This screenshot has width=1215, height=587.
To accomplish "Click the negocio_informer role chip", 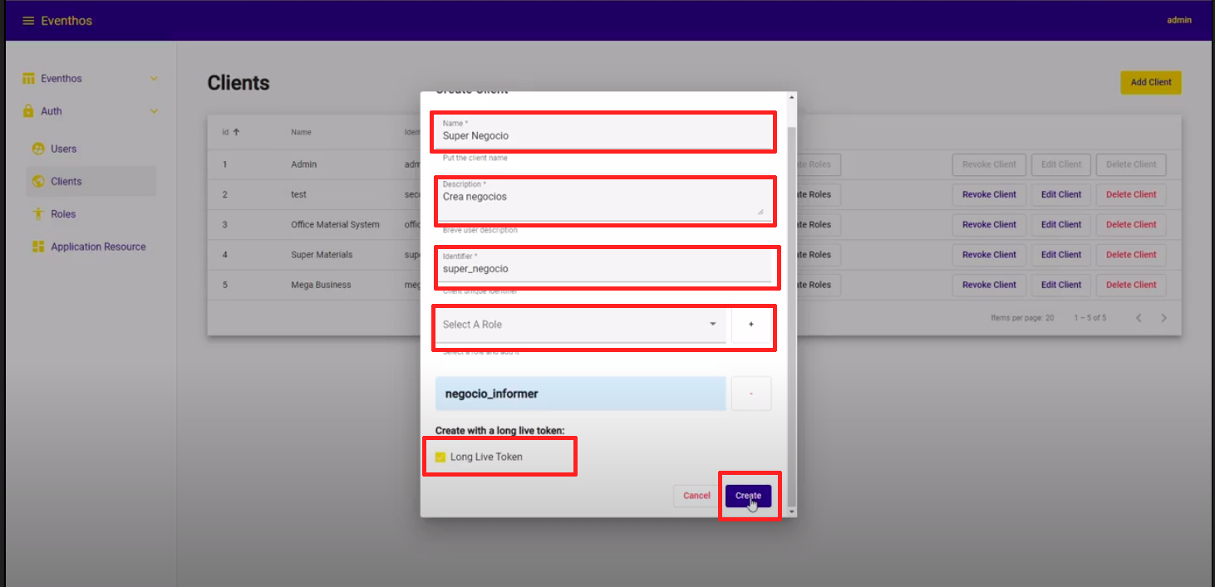I will [580, 394].
